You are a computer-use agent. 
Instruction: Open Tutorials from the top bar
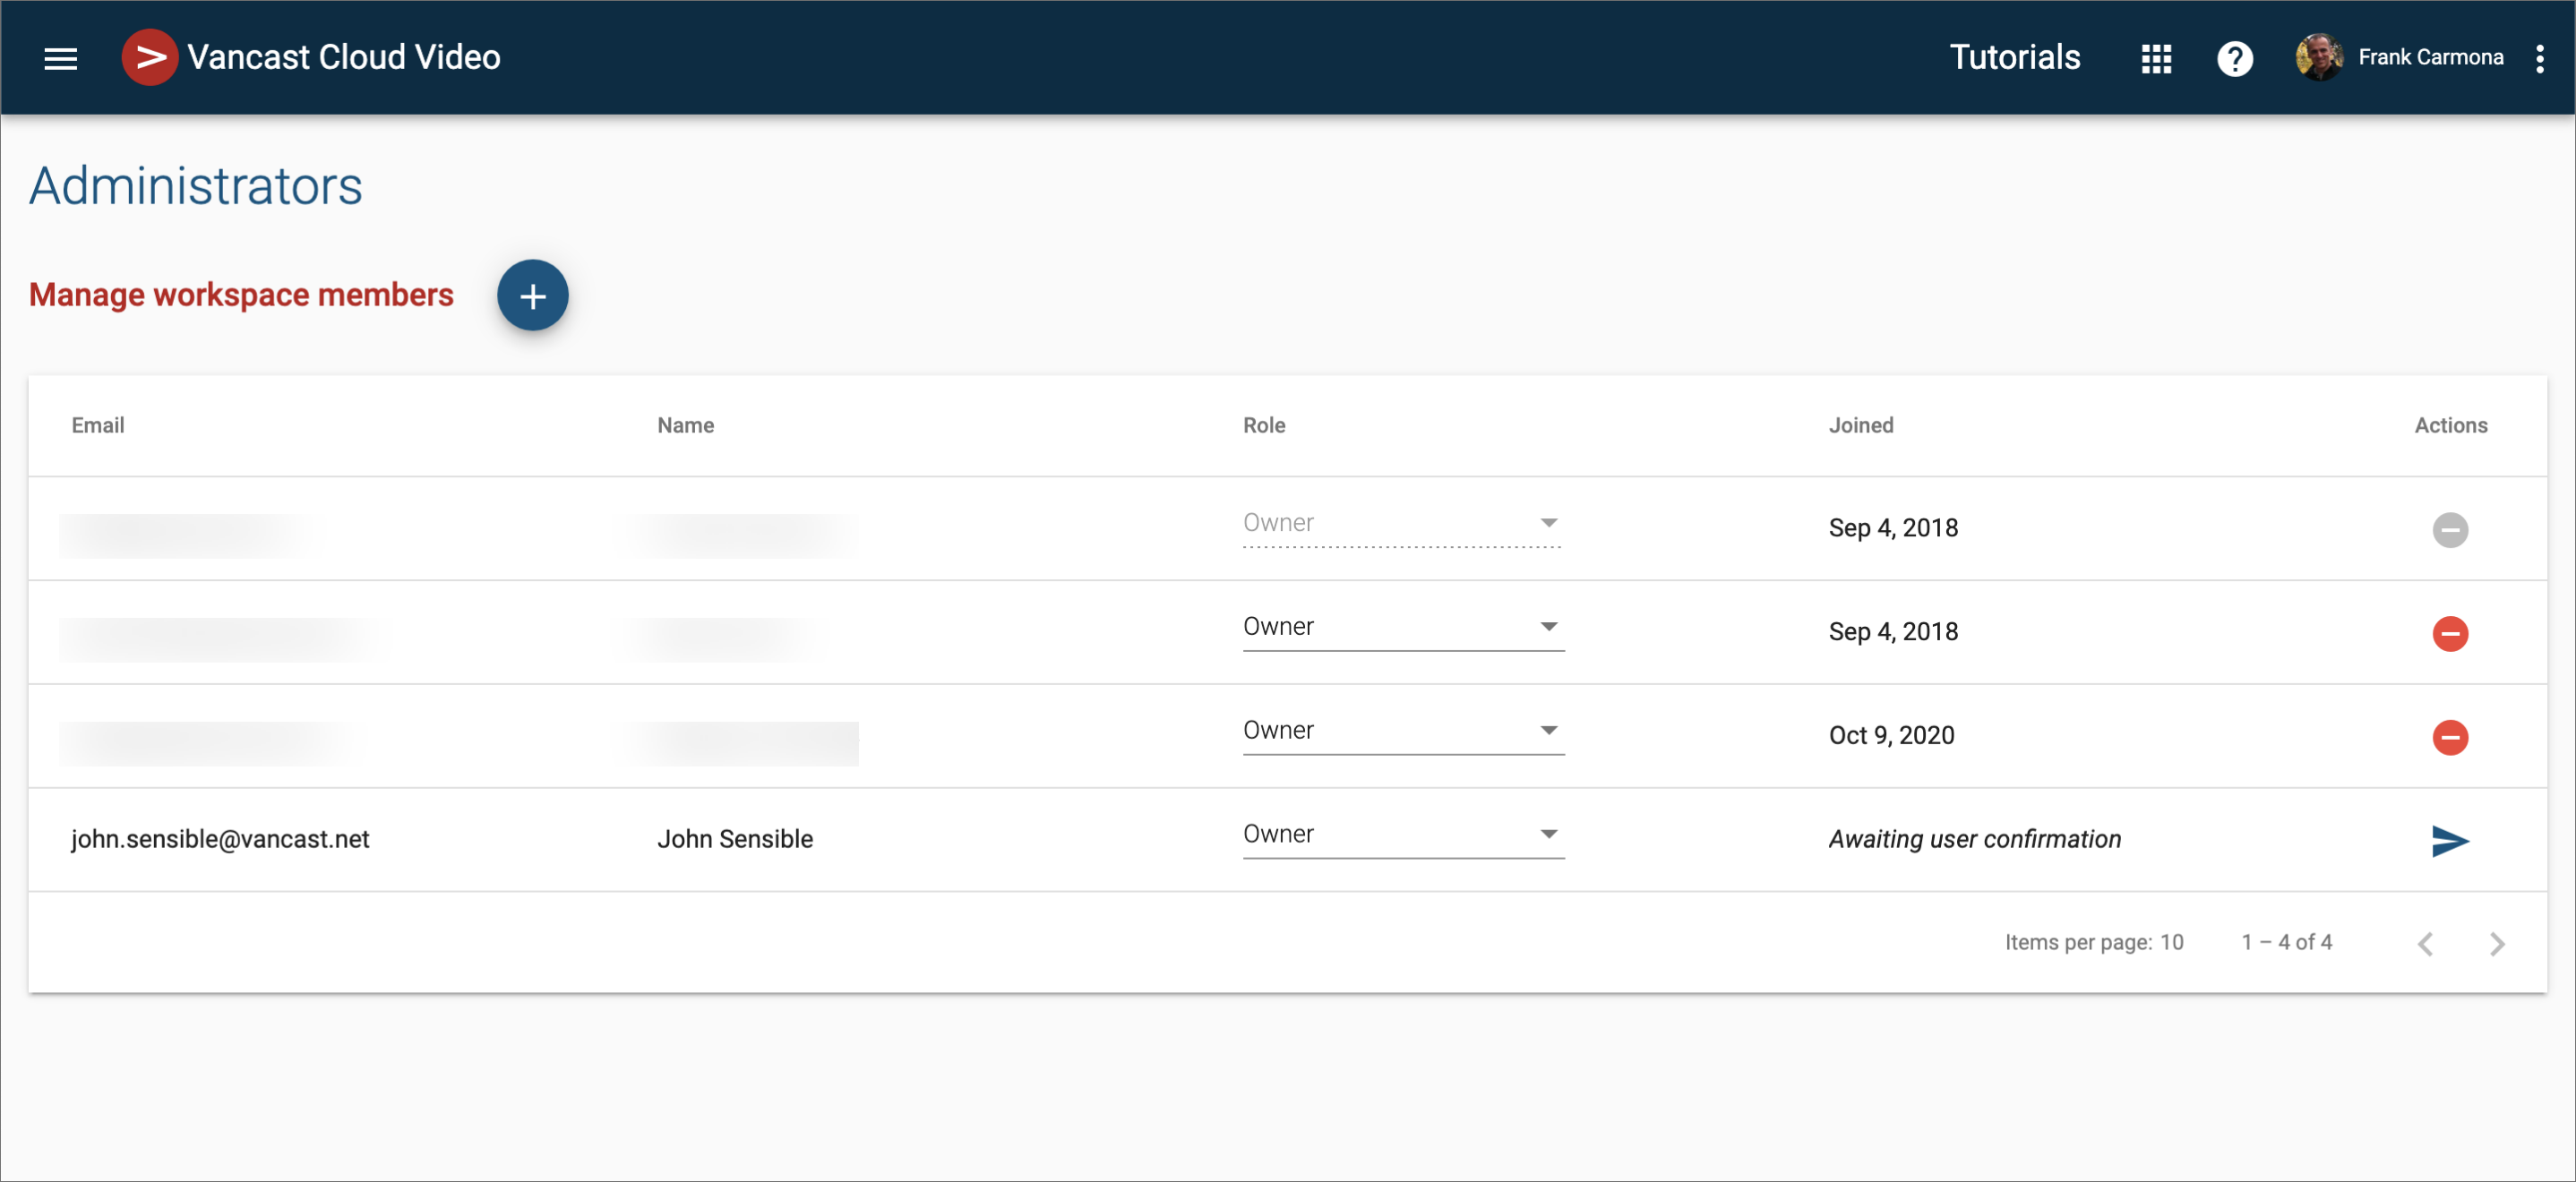(x=2014, y=57)
